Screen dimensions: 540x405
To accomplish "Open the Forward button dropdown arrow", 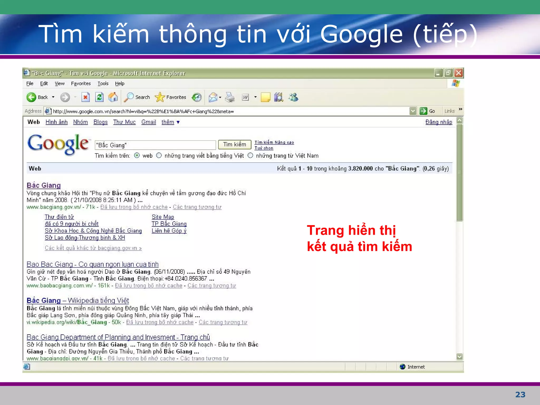I will 75,97.
